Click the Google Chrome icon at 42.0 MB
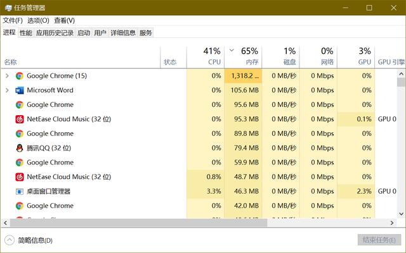Image resolution: width=406 pixels, height=253 pixels. (x=20, y=206)
